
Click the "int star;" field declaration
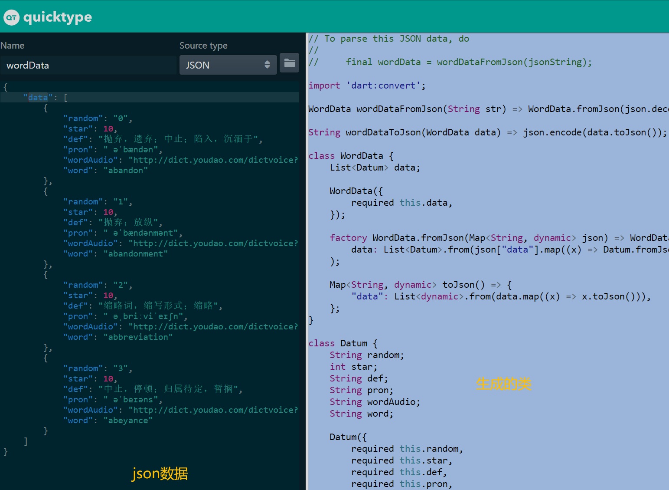[x=353, y=367]
